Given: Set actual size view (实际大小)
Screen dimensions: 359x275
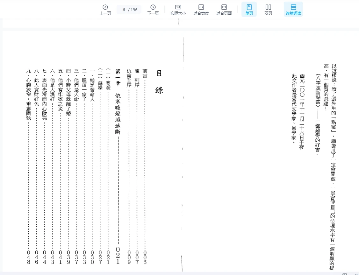Looking at the screenshot, I should coord(178,10).
